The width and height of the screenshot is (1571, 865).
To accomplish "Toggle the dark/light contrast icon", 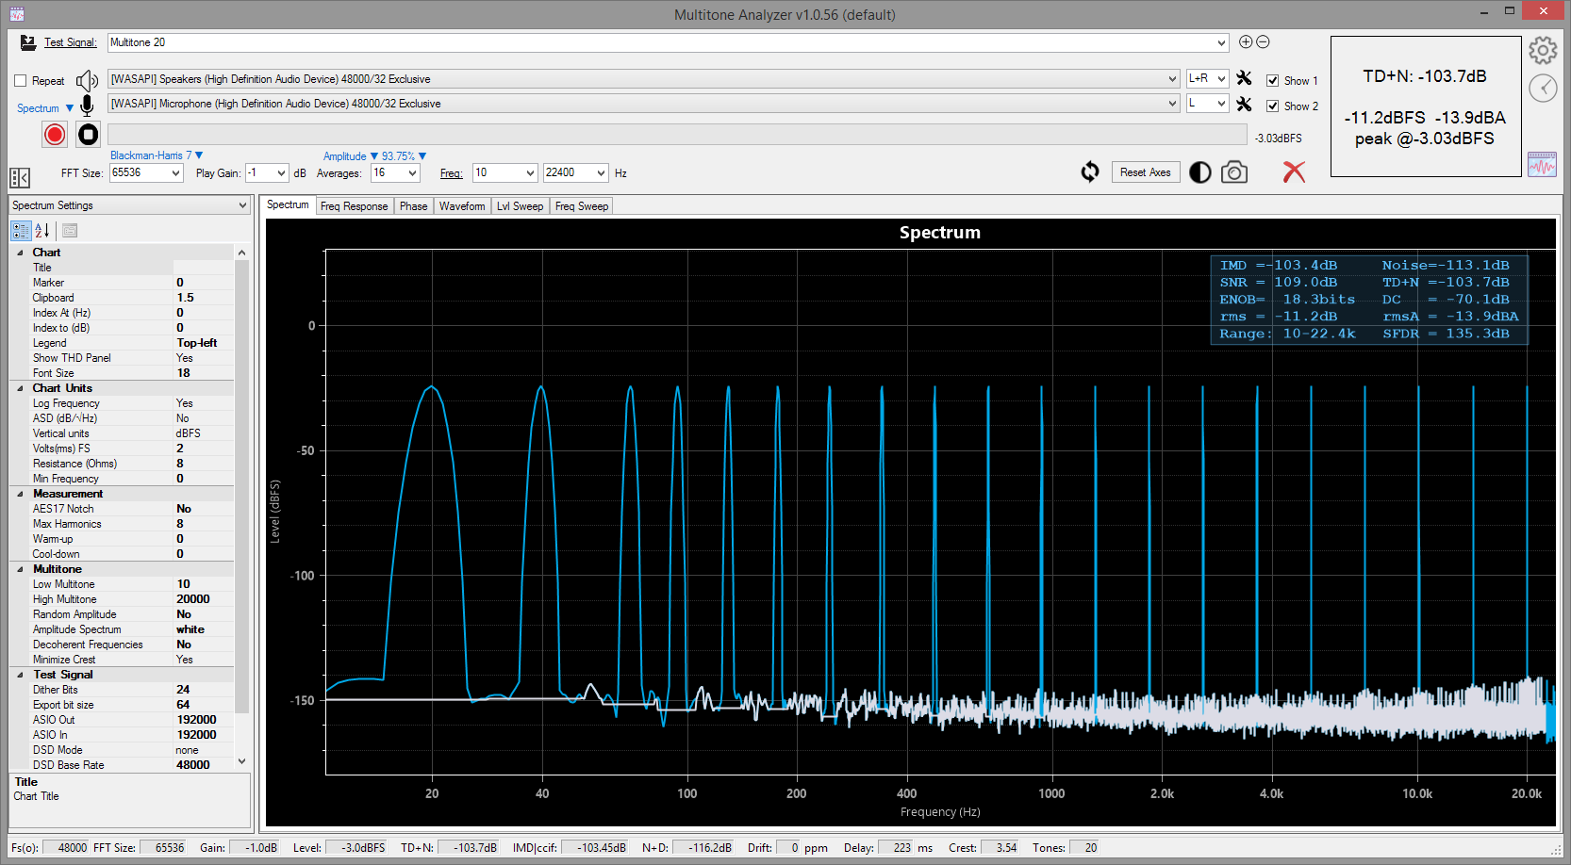I will coord(1200,172).
